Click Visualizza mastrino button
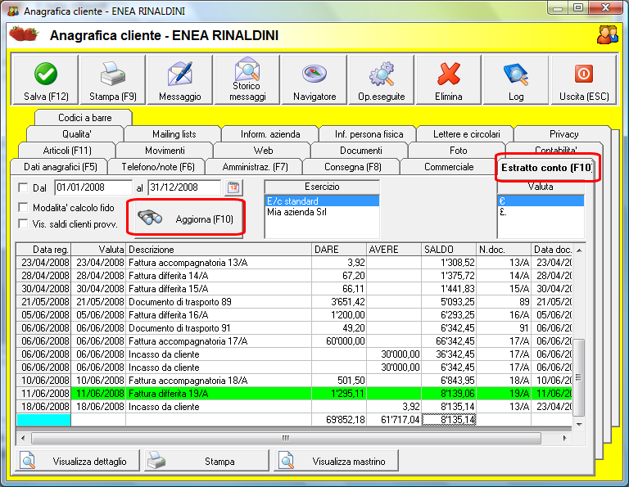629x487 pixels. (336, 461)
